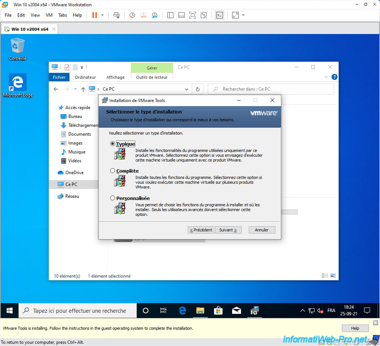Open the console view icon

[220, 15]
